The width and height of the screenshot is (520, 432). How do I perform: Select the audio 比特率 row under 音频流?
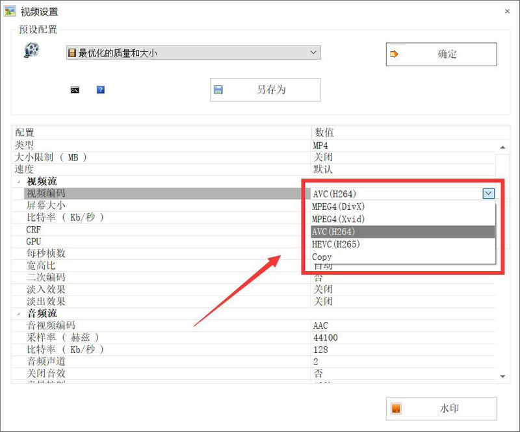pyautogui.click(x=253, y=349)
